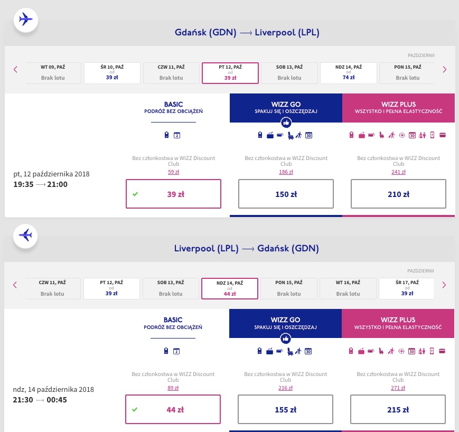Open the return WIZZ GO 216 zł price link
This screenshot has height=432, width=459.
click(286, 387)
